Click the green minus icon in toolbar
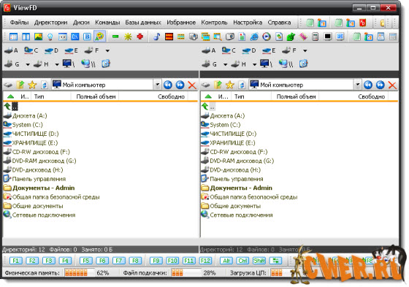Image resolution: width=409 pixels, height=287 pixels. (115, 37)
